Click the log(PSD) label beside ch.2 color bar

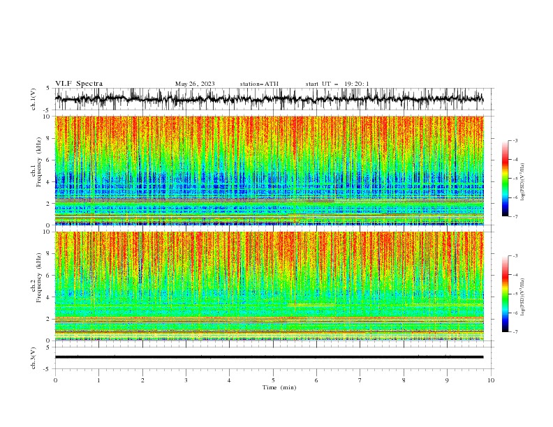click(523, 297)
